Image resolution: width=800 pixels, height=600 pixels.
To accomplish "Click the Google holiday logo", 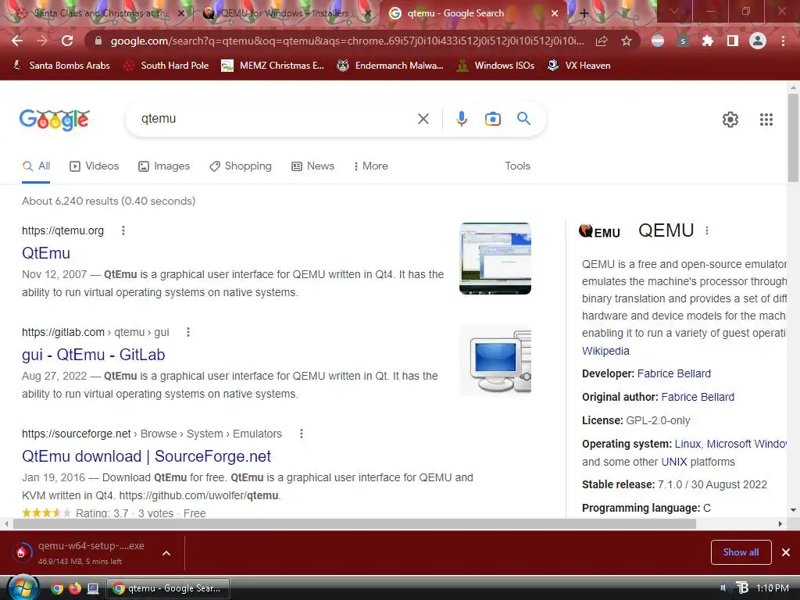I will [55, 120].
